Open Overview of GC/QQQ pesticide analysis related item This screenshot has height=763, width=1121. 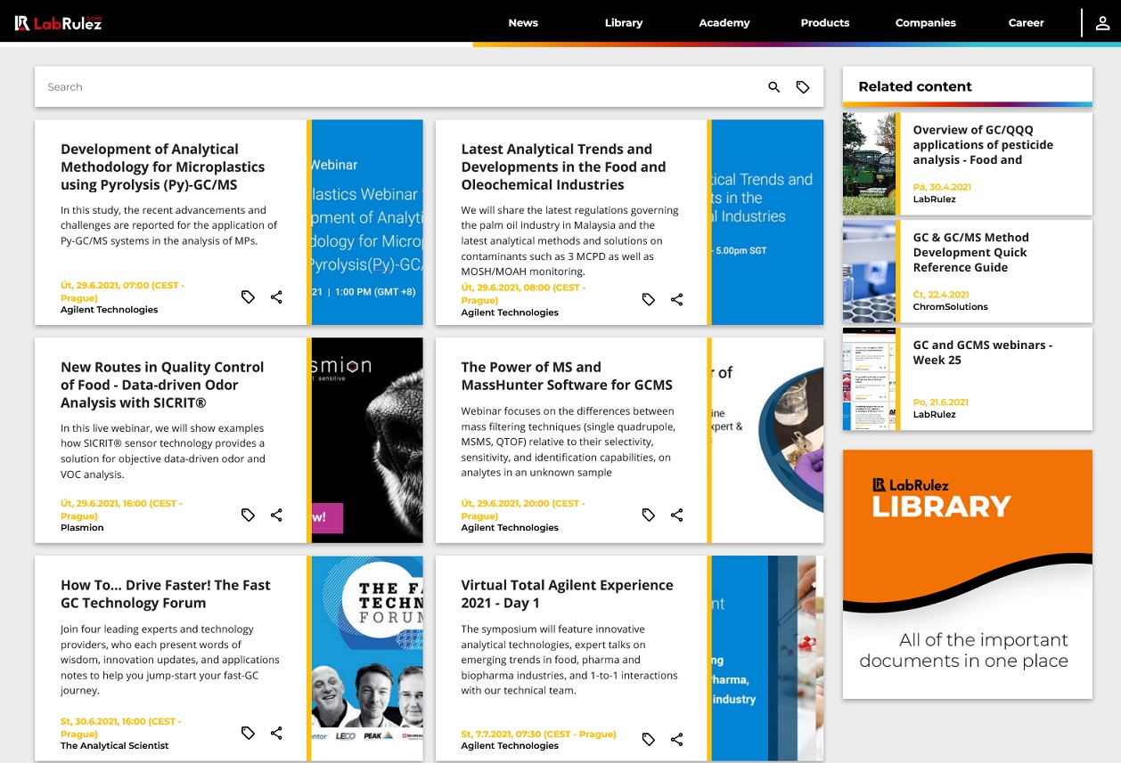click(x=983, y=145)
